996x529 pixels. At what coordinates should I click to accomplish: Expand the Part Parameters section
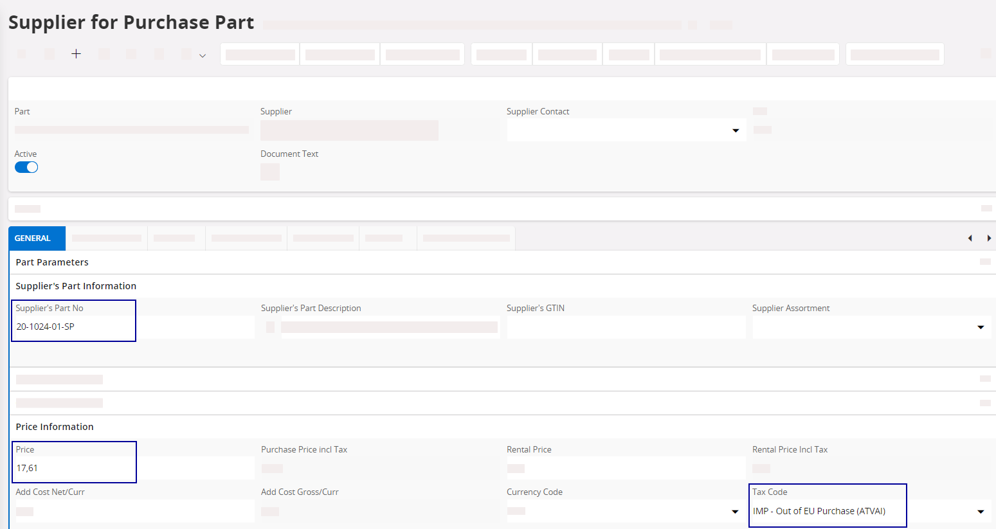[52, 262]
